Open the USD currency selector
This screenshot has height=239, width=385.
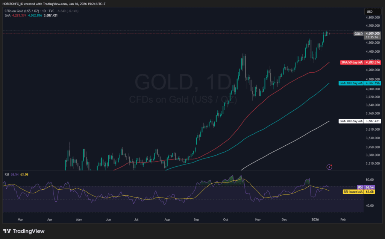tap(371, 11)
